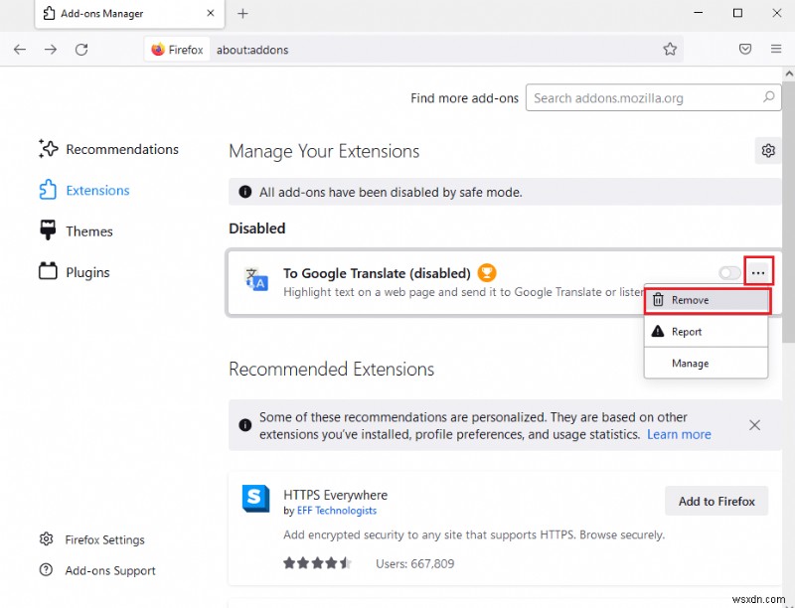Open the three-dot menu for To Google Translate

[758, 270]
